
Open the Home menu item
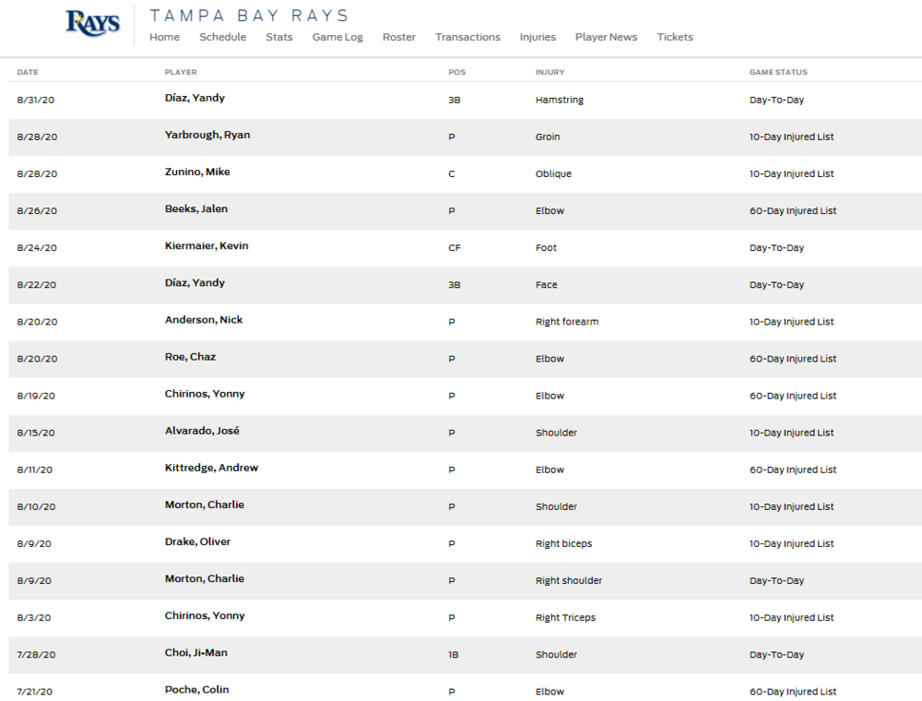click(x=164, y=37)
